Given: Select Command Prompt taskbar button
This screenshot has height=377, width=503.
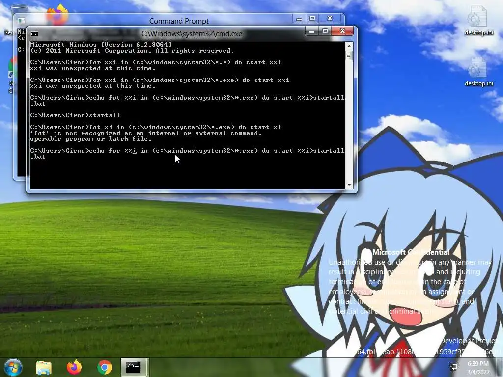Looking at the screenshot, I should pos(134,367).
